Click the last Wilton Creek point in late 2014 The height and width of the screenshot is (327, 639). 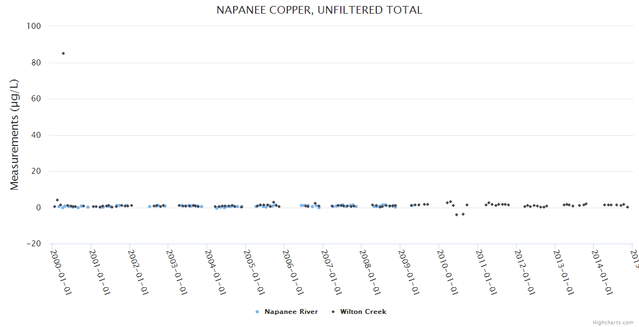pyautogui.click(x=628, y=207)
